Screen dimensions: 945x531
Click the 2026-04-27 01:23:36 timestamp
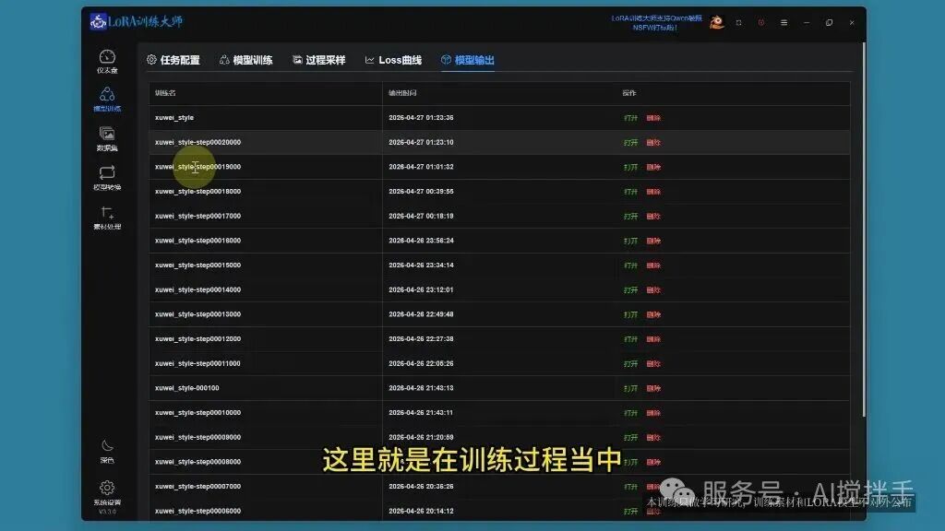pyautogui.click(x=421, y=118)
